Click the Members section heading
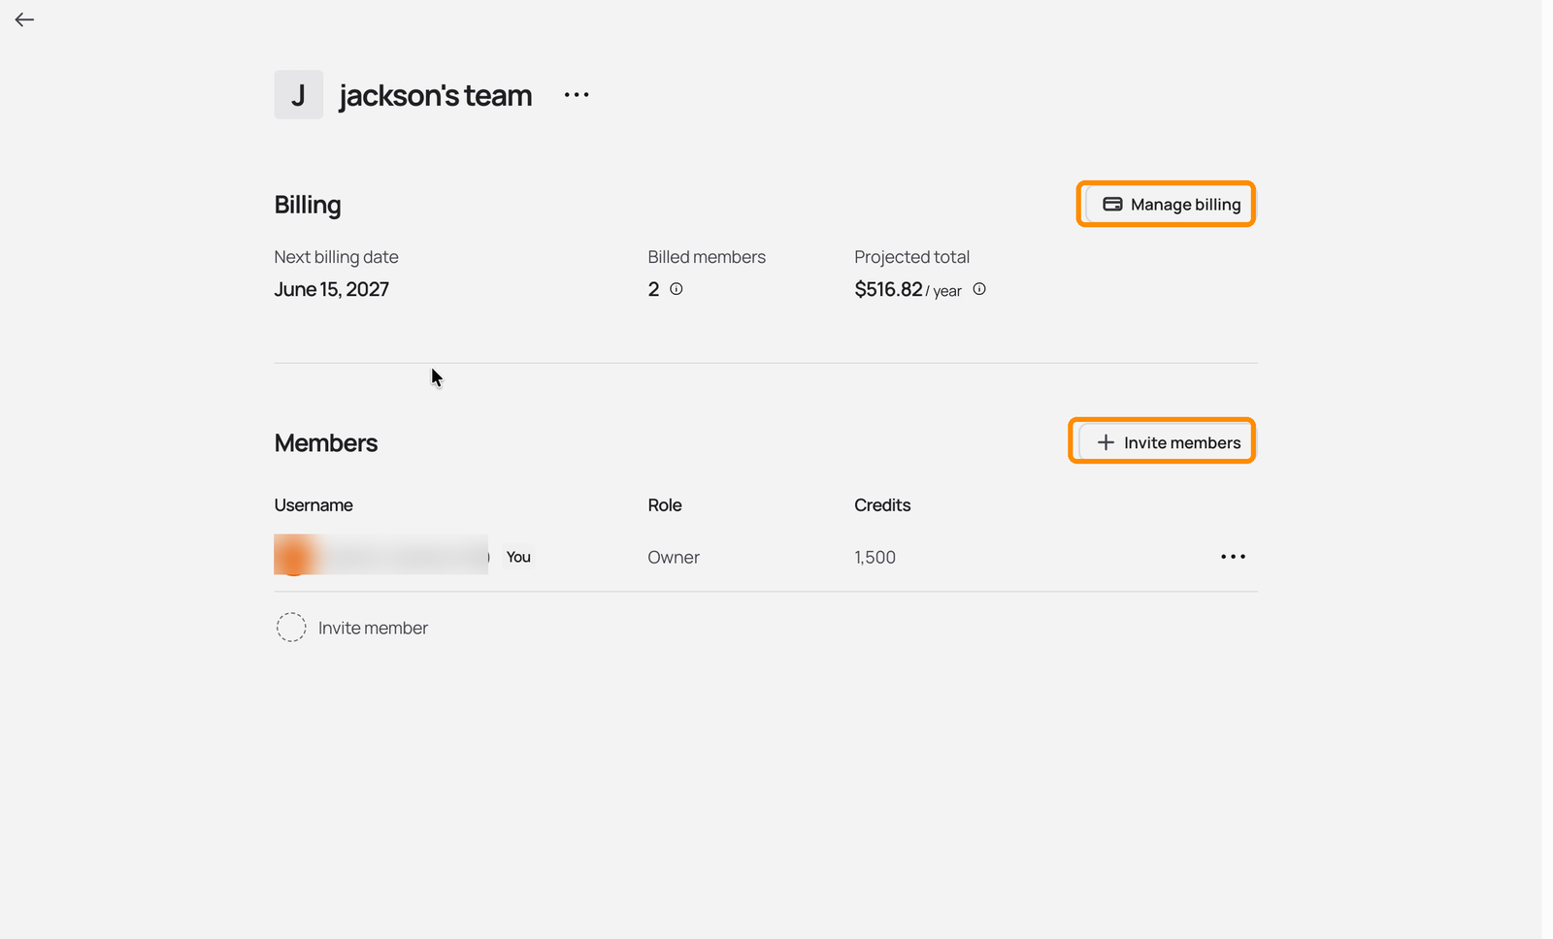 coord(326,443)
